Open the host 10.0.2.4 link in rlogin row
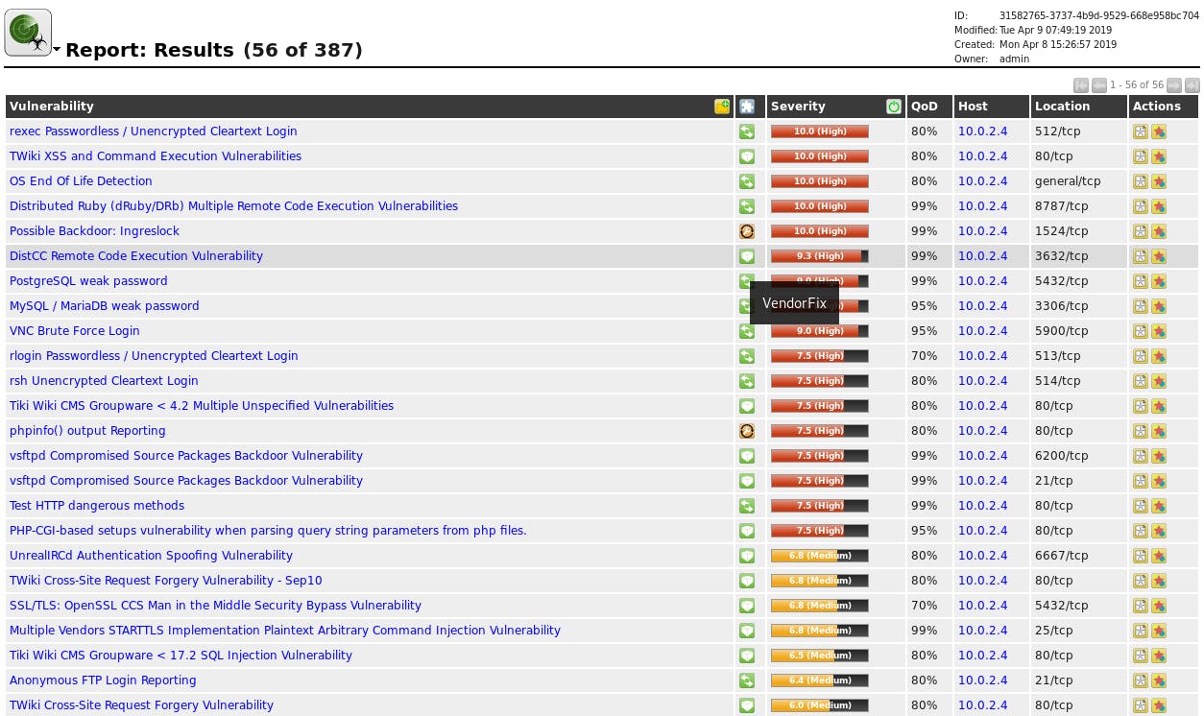This screenshot has height=716, width=1204. 983,356
